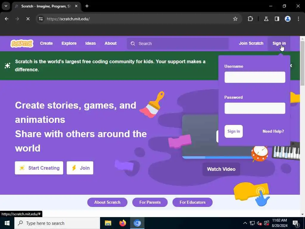Screen dimensions: 305x229
Task: Click the lightning bolt icon on Join
Action: pyautogui.click(x=74, y=168)
